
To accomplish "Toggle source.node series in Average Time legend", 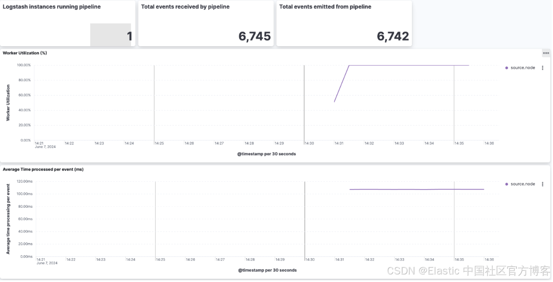I will click(x=522, y=184).
